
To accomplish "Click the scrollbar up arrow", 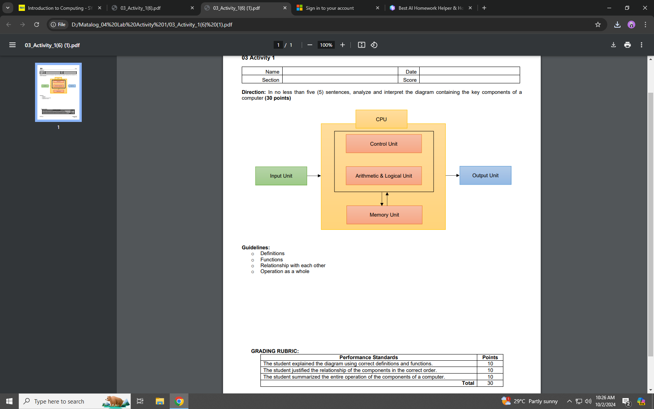I will click(650, 59).
